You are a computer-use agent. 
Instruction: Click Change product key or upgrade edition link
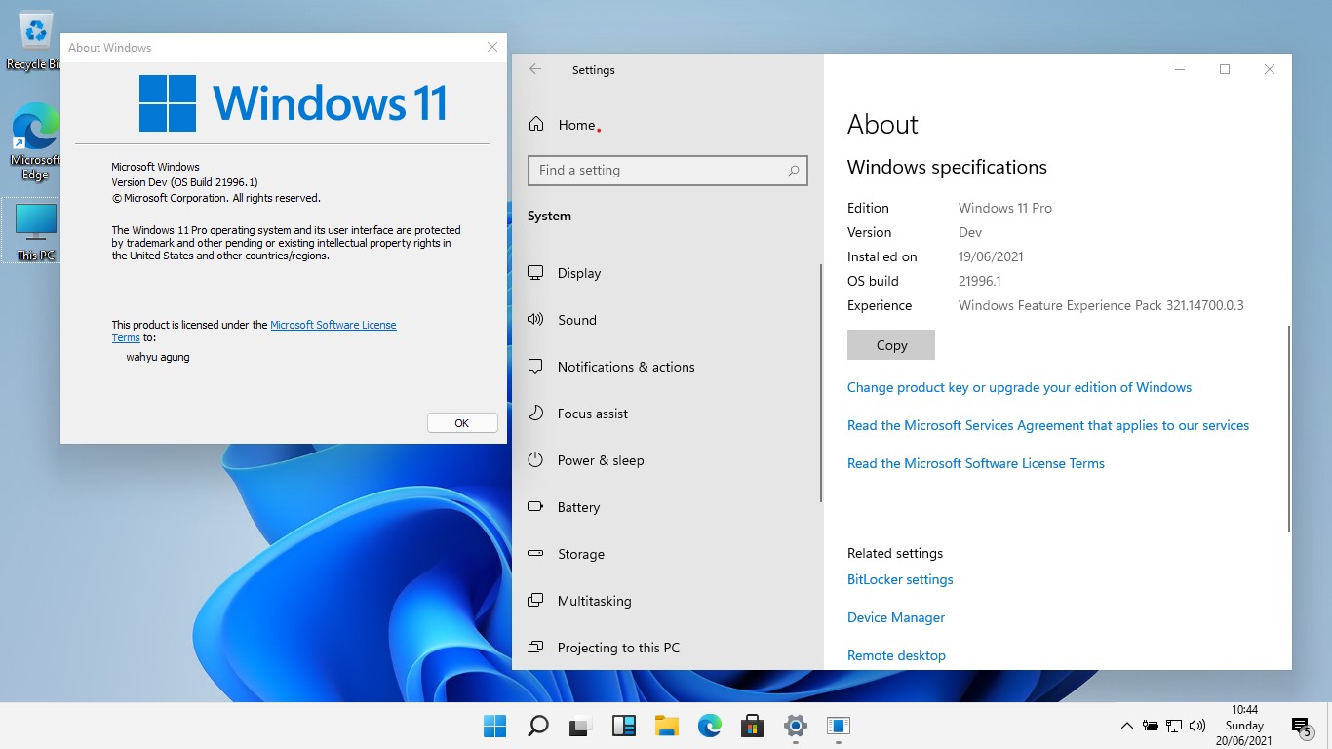click(1019, 387)
